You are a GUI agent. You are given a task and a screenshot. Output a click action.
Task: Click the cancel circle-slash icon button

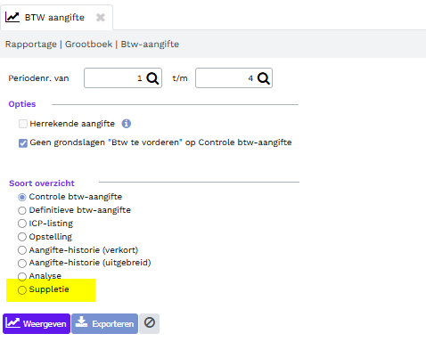[150, 323]
